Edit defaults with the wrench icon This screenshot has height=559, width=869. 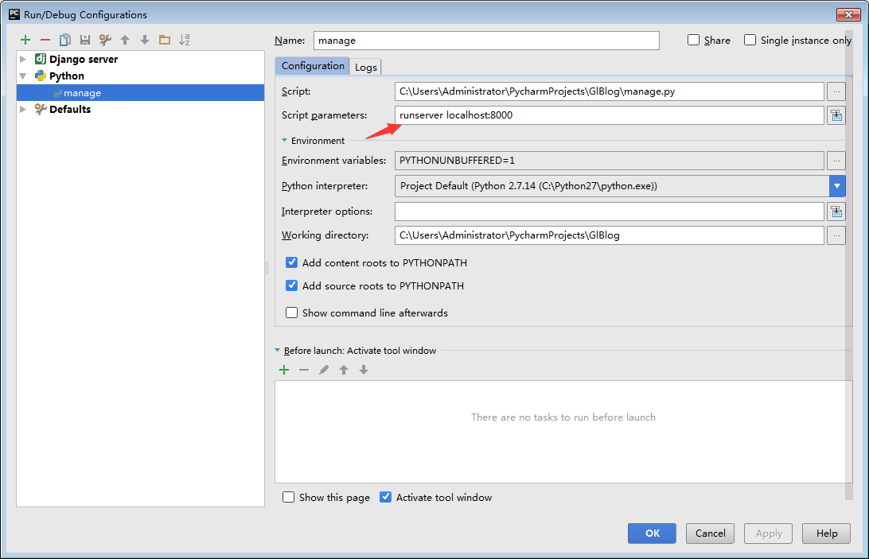coord(105,40)
